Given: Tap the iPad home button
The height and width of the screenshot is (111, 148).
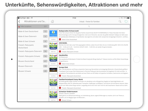Looking at the screenshot, I should click(136, 59).
